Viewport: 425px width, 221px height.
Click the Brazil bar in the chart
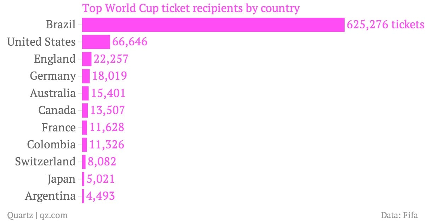coord(213,25)
